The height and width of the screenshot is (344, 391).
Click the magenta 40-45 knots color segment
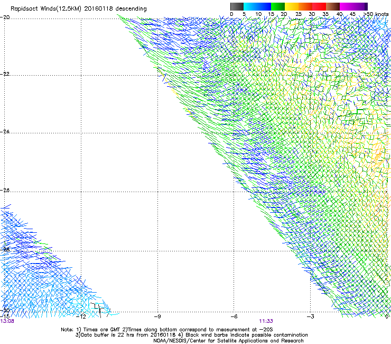(x=347, y=6)
